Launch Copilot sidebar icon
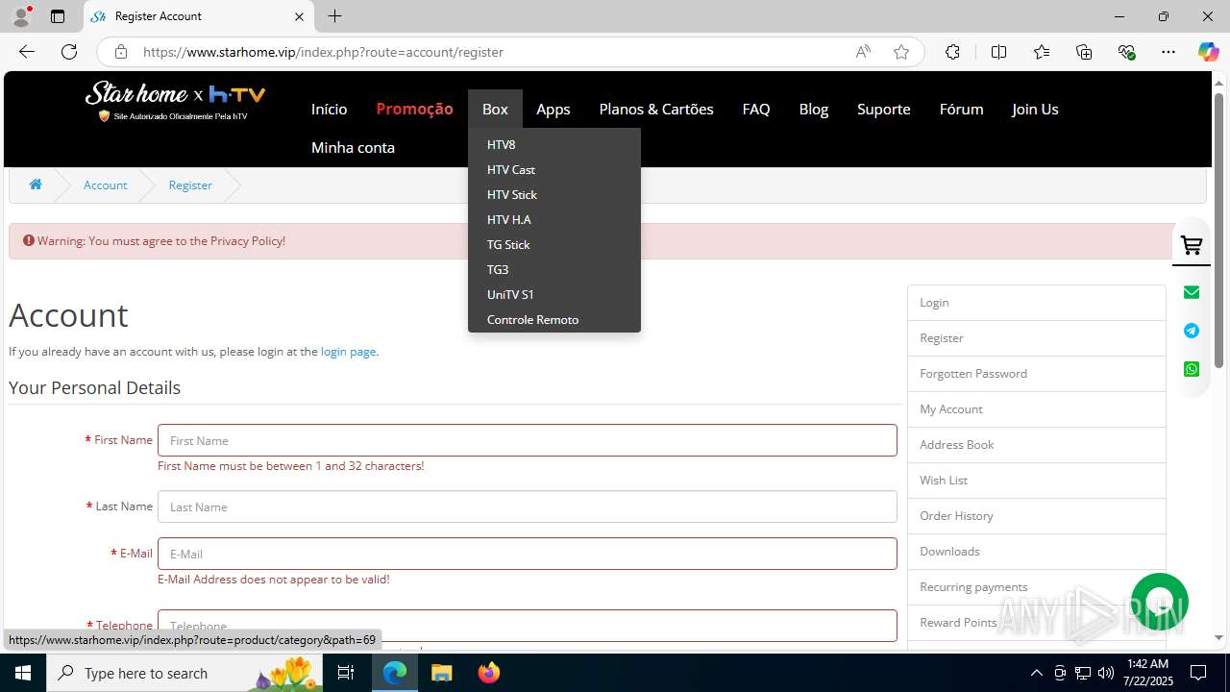The height and width of the screenshot is (692, 1230). pyautogui.click(x=1208, y=52)
